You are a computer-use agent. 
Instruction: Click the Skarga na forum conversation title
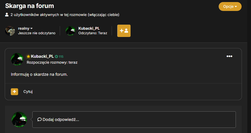coord(30,6)
